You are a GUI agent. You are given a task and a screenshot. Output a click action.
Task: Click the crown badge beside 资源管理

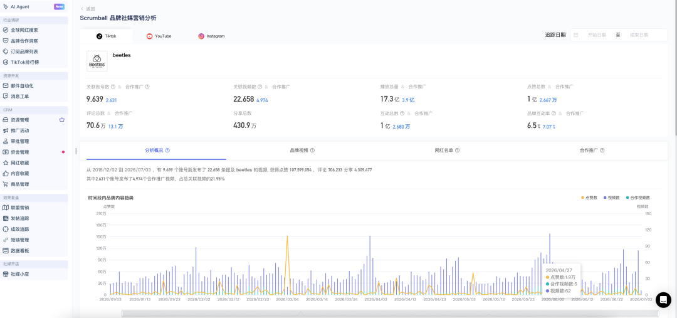(x=61, y=120)
